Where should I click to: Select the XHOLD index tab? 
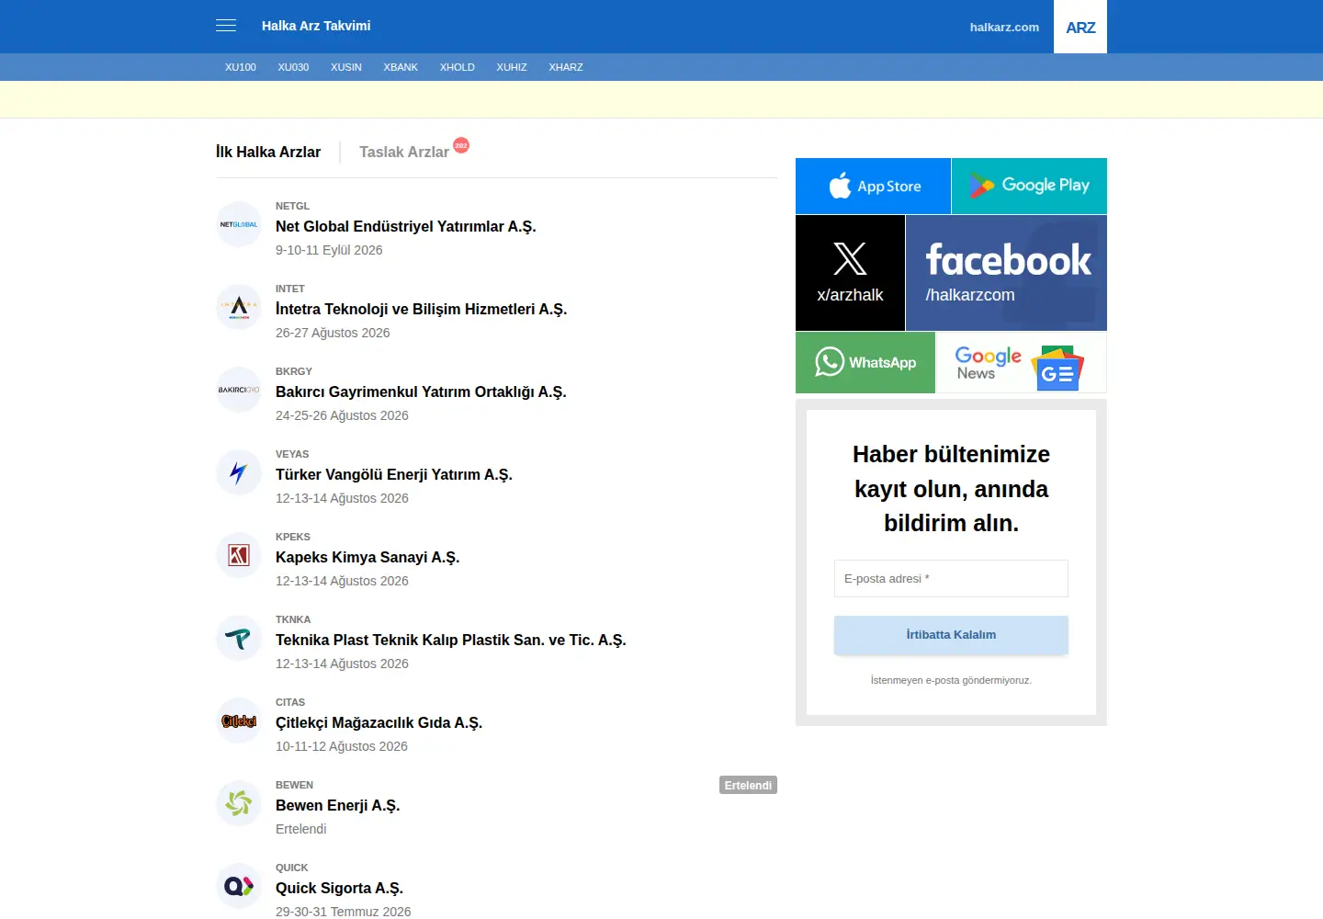coord(458,67)
